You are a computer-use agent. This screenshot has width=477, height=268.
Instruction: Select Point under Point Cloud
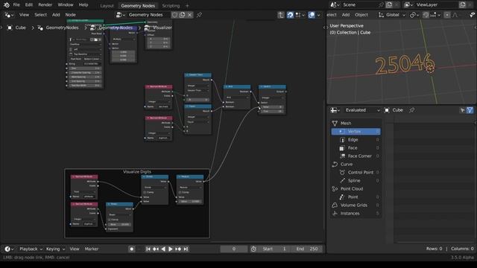356,197
